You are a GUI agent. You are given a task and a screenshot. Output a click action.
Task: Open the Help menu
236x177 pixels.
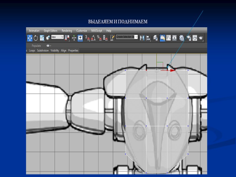pos(109,31)
